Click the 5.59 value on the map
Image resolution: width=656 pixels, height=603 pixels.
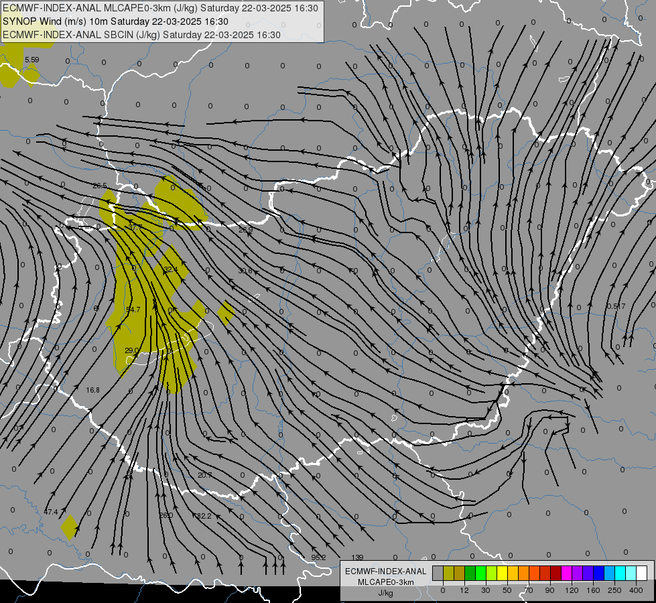coord(31,60)
